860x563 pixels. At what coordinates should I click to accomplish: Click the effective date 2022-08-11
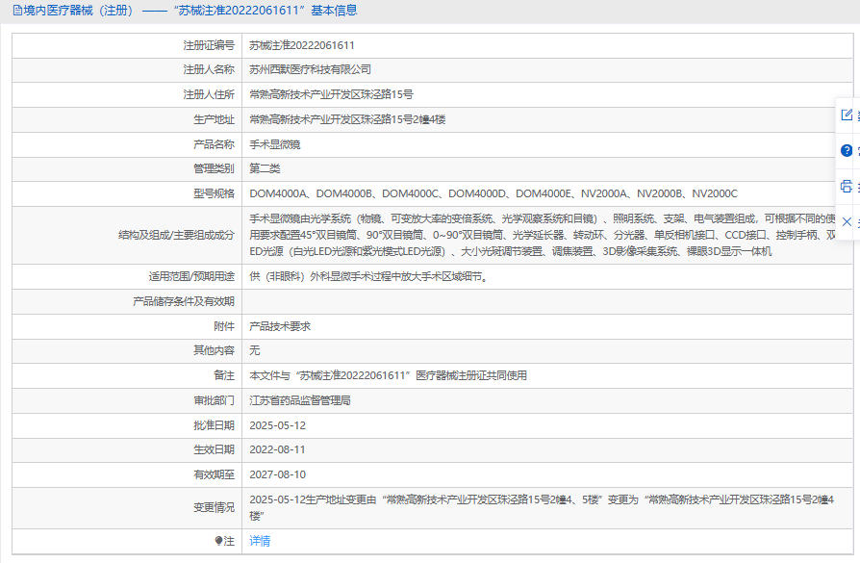(x=277, y=449)
